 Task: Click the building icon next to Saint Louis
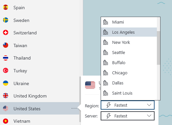pyautogui.click(x=106, y=93)
